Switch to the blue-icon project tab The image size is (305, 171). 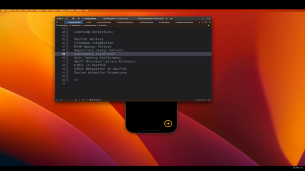pyautogui.click(x=164, y=22)
